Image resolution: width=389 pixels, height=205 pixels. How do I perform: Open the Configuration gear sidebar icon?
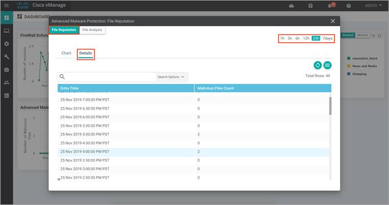[7, 43]
